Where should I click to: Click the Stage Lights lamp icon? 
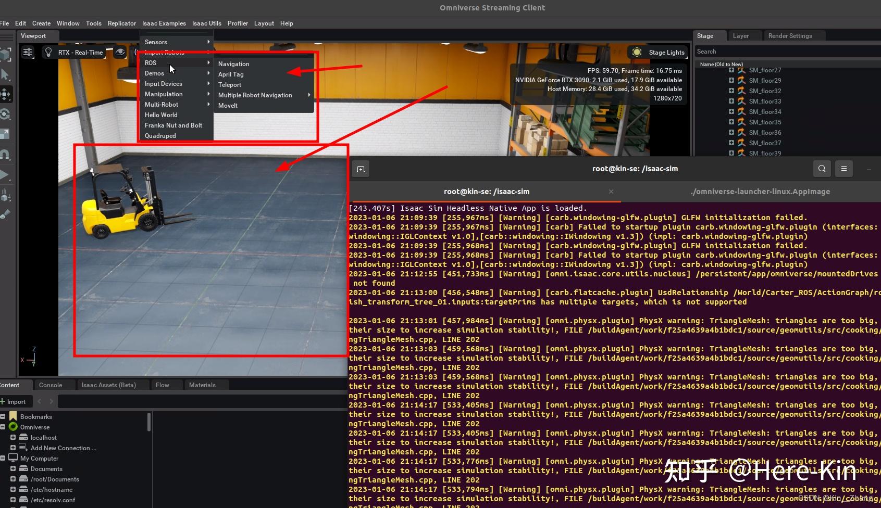(637, 52)
